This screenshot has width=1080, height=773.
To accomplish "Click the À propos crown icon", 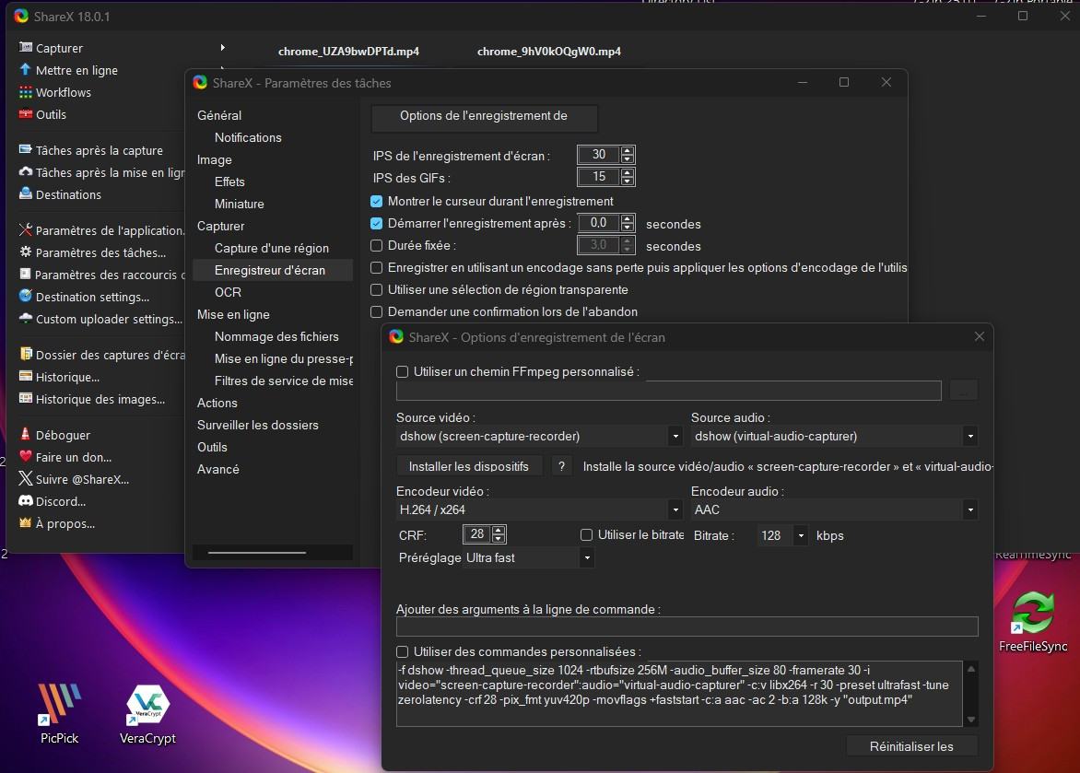I will (x=26, y=523).
